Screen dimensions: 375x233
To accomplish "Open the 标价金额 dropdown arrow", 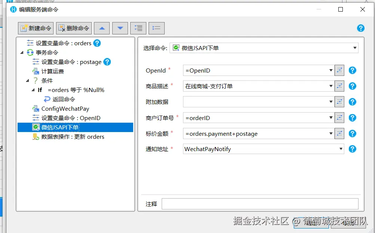I will [x=331, y=134].
